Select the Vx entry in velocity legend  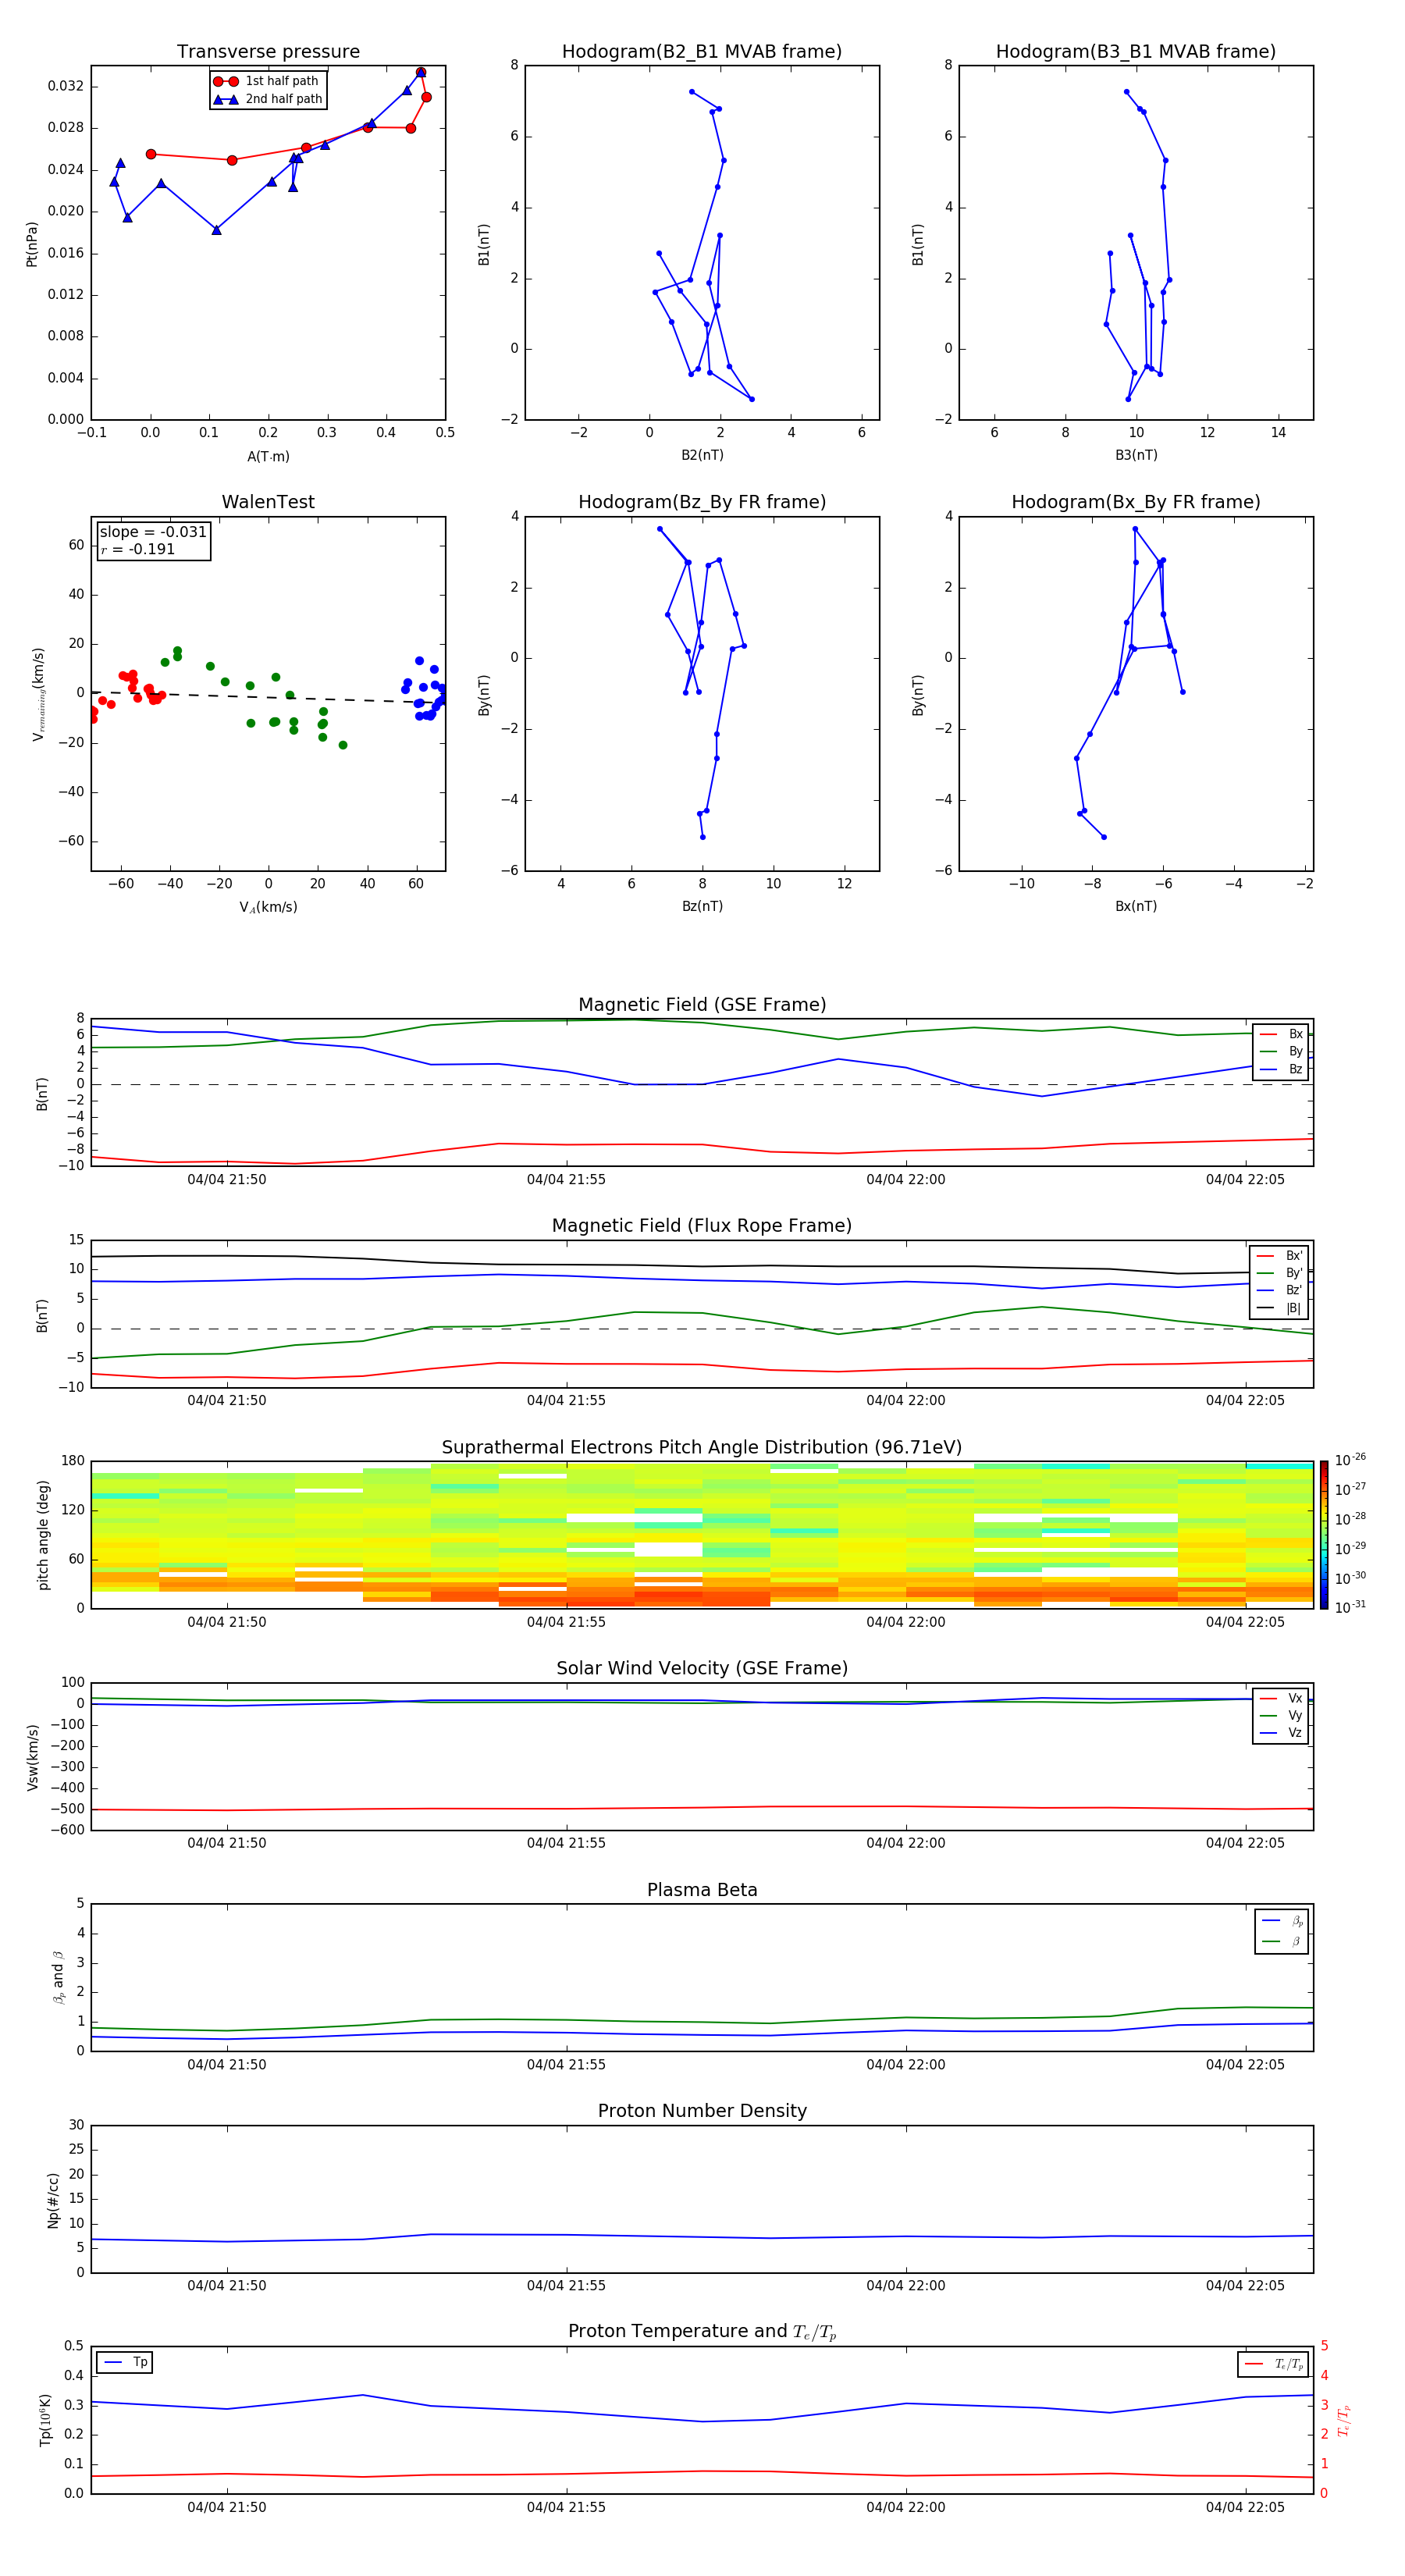tap(1281, 1698)
